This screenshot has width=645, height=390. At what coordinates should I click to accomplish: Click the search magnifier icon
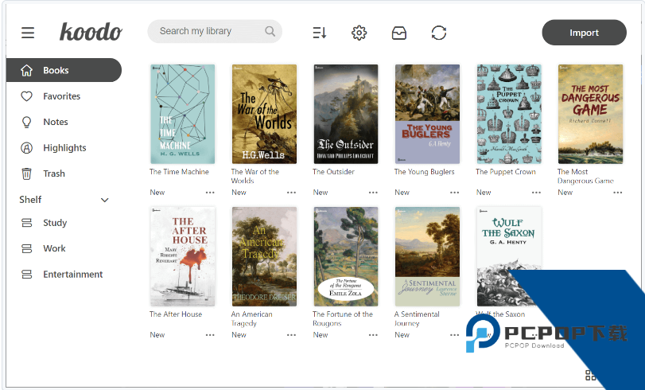pos(270,31)
